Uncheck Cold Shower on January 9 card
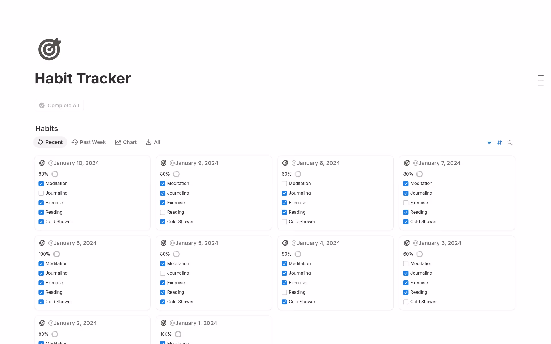 coord(163,222)
